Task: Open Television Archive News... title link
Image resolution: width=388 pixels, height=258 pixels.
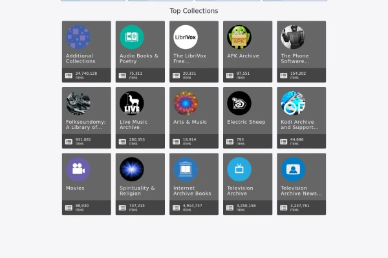Action: point(301,191)
